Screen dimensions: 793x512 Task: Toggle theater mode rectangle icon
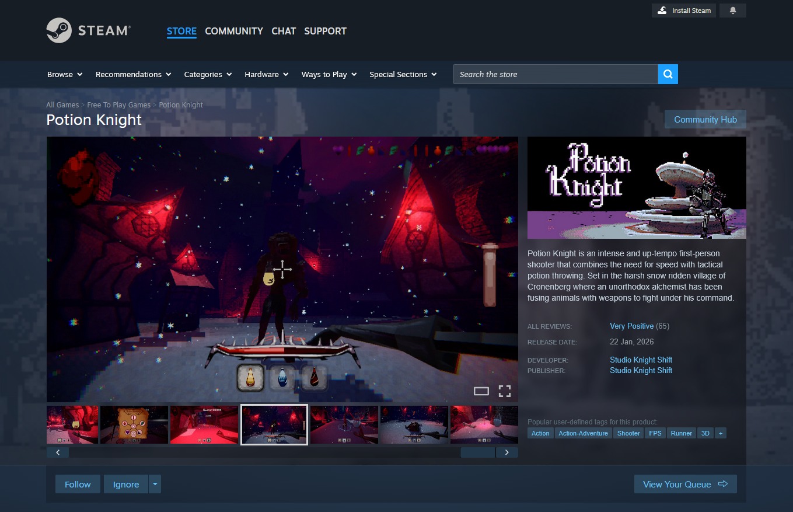481,391
